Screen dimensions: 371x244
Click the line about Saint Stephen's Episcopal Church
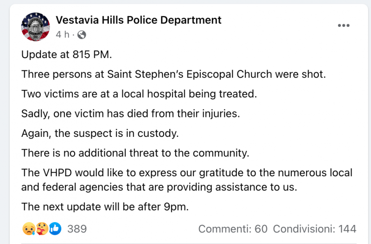coord(173,74)
